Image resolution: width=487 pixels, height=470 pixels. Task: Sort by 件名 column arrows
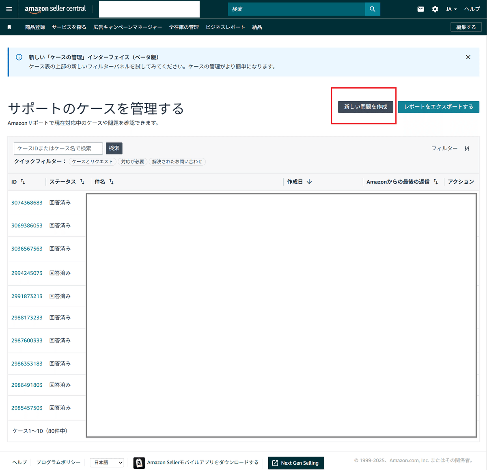pos(111,182)
